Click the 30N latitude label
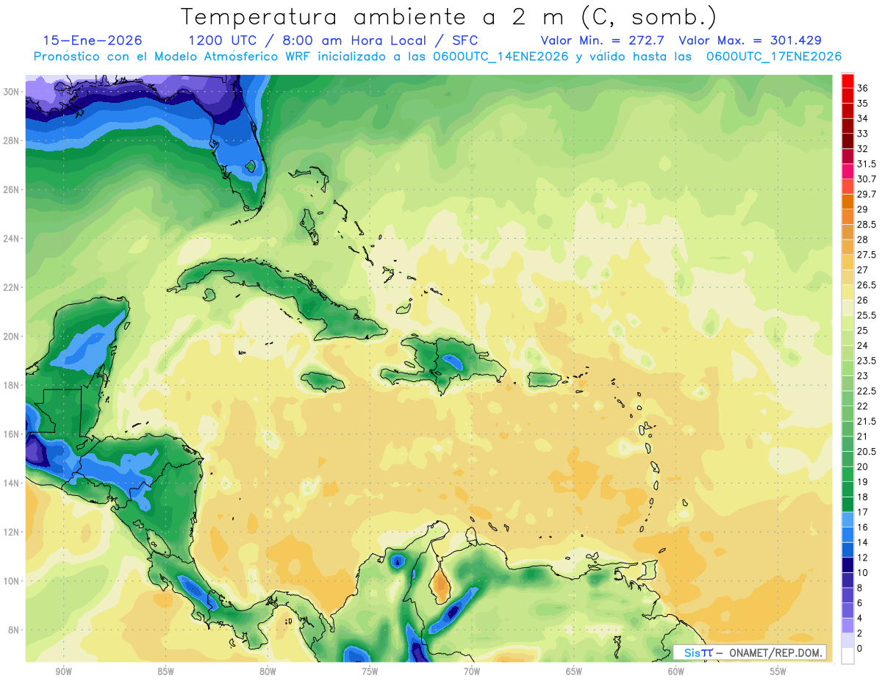 pyautogui.click(x=12, y=91)
